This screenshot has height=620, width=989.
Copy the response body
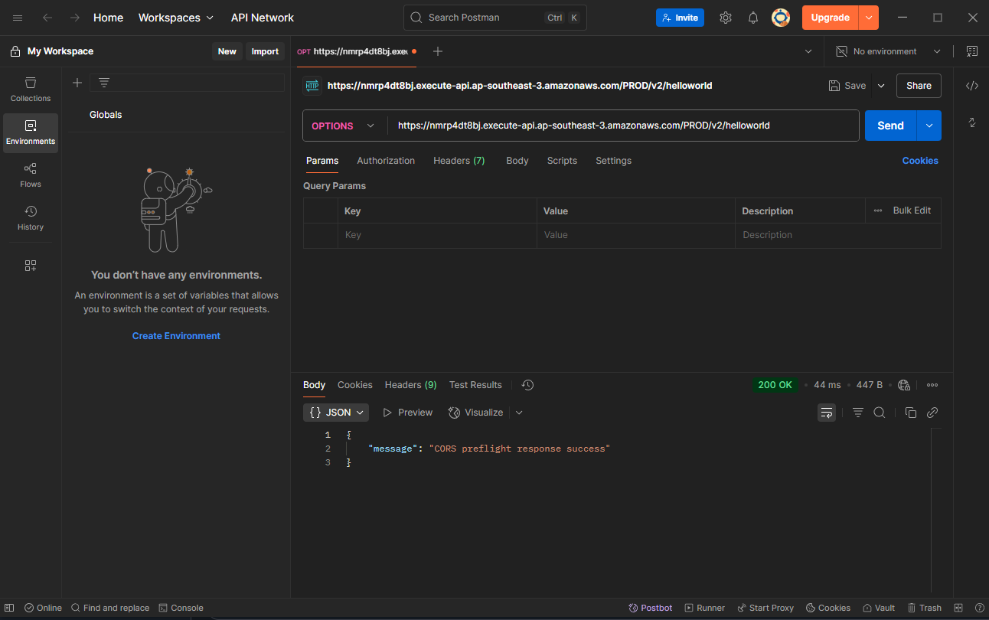pos(911,413)
